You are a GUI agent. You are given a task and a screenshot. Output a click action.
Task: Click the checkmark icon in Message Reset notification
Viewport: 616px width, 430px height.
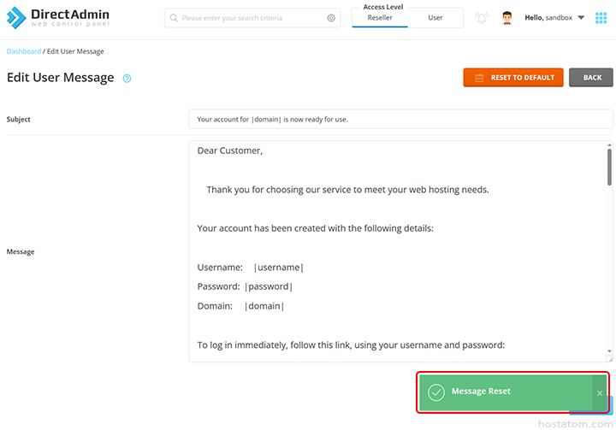point(436,392)
